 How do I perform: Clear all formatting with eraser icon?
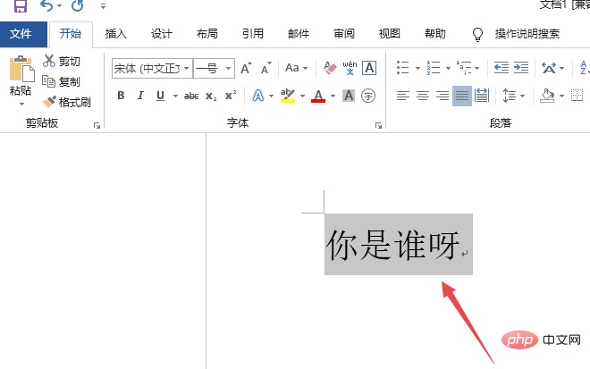(x=330, y=68)
